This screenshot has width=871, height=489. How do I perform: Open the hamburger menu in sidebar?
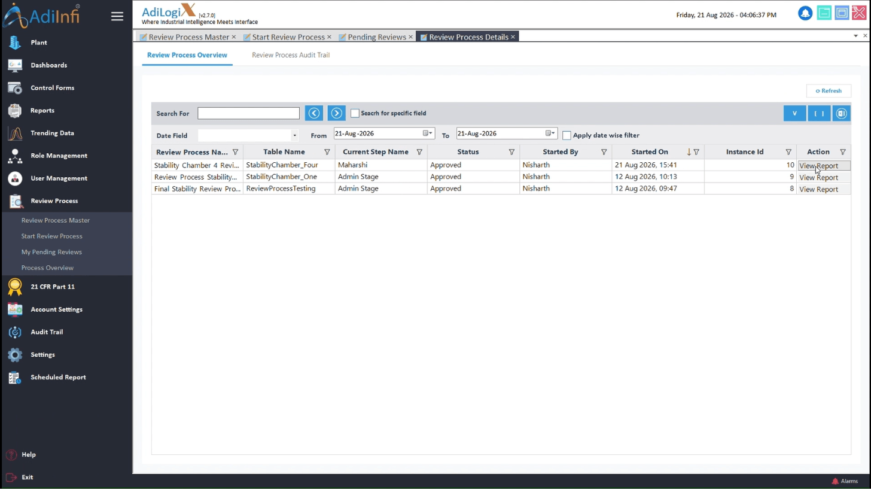[117, 16]
